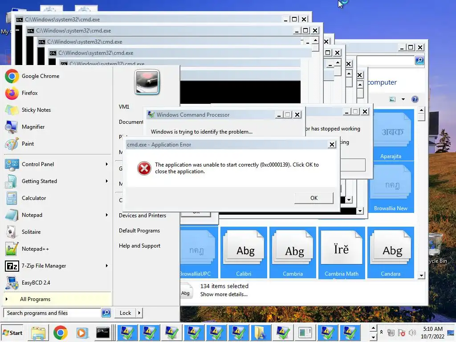Image resolution: width=456 pixels, height=342 pixels.
Task: Open Documents from the Start menu
Action: 131,122
